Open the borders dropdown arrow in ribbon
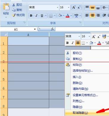Screen dimensions: 109x116 [54, 15]
